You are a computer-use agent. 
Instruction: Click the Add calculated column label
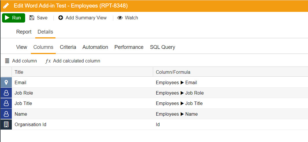point(77,61)
